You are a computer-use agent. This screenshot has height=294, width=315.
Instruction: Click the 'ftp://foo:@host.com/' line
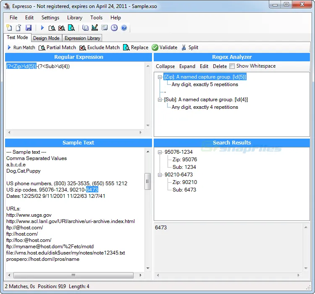coord(29,240)
